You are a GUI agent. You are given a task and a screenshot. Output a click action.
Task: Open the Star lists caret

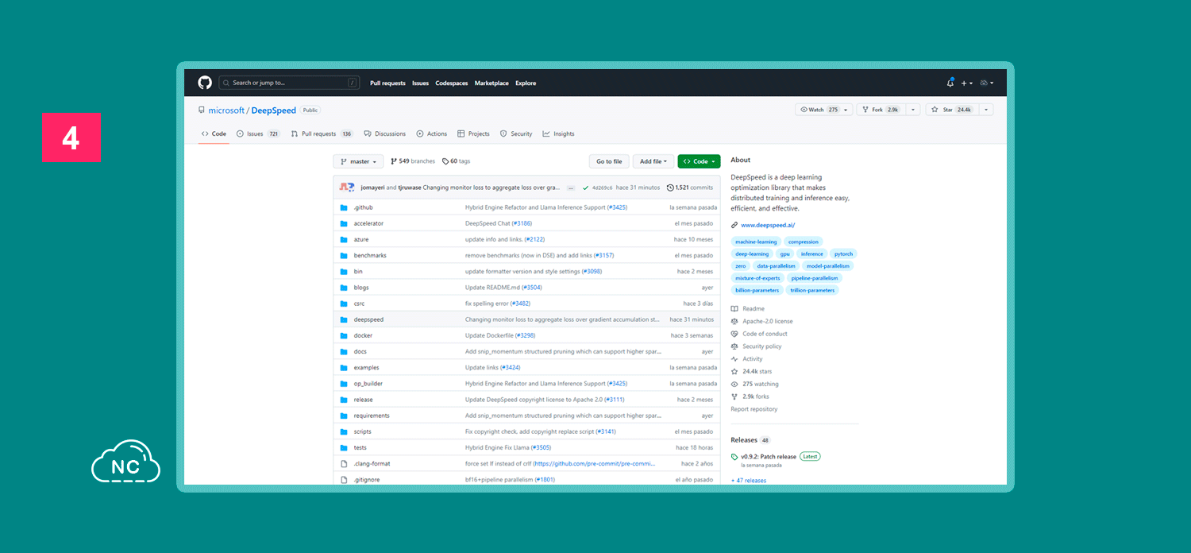coord(986,110)
